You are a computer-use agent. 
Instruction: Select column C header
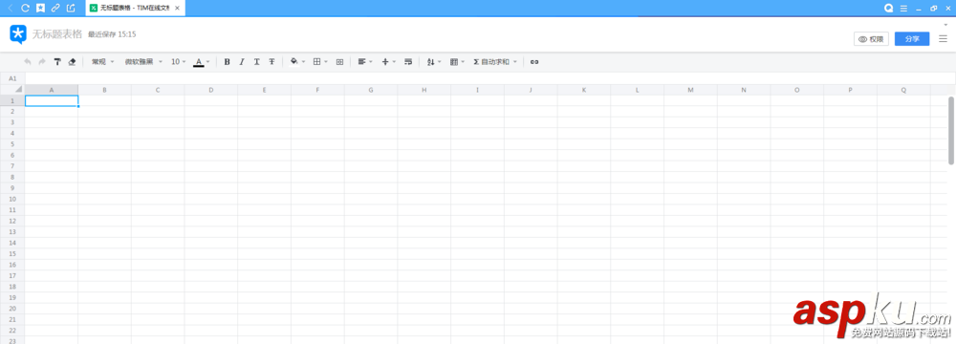pos(158,90)
